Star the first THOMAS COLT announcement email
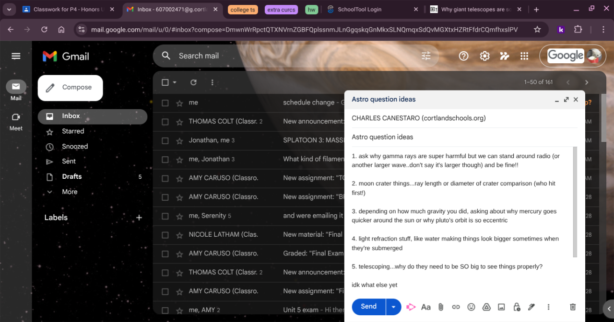 pyautogui.click(x=179, y=122)
